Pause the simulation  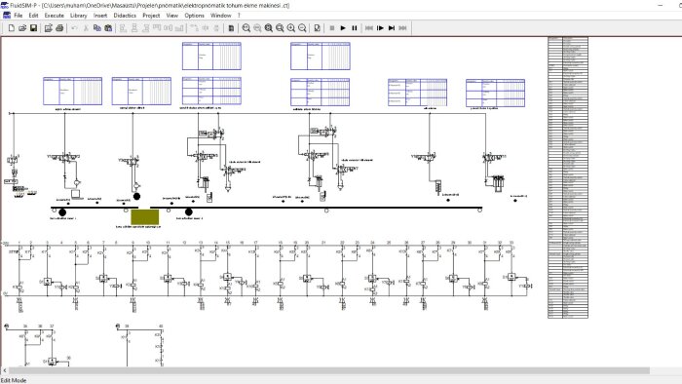tap(355, 28)
